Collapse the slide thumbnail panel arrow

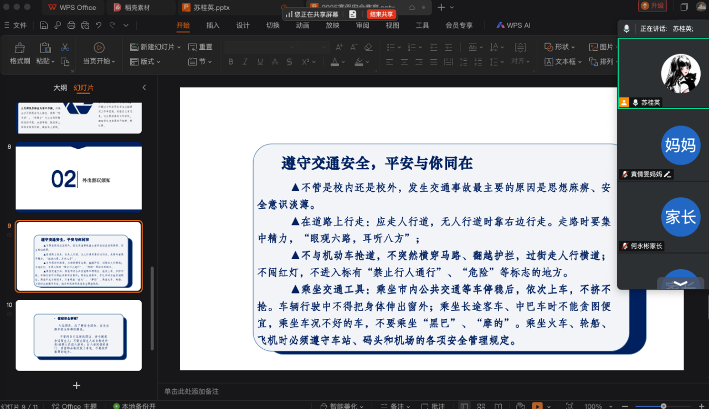(x=145, y=87)
